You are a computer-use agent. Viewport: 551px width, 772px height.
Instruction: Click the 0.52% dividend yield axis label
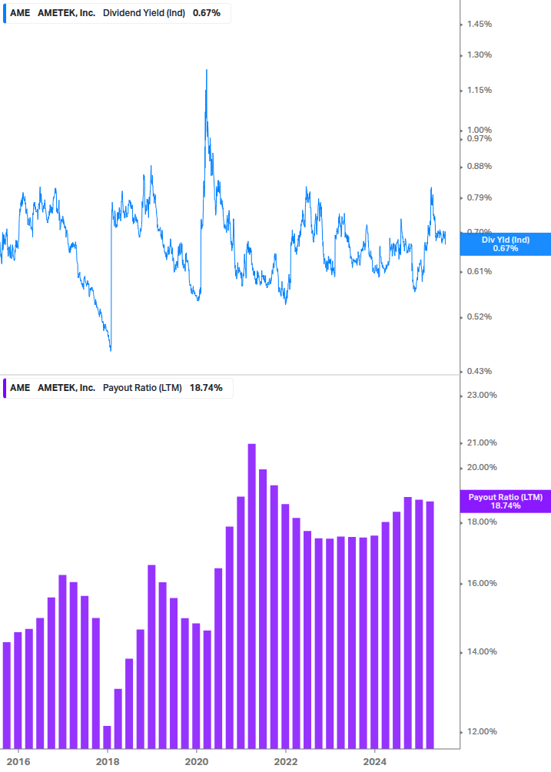coord(479,316)
